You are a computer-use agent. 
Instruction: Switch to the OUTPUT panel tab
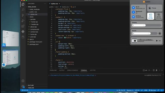pos(62,70)
